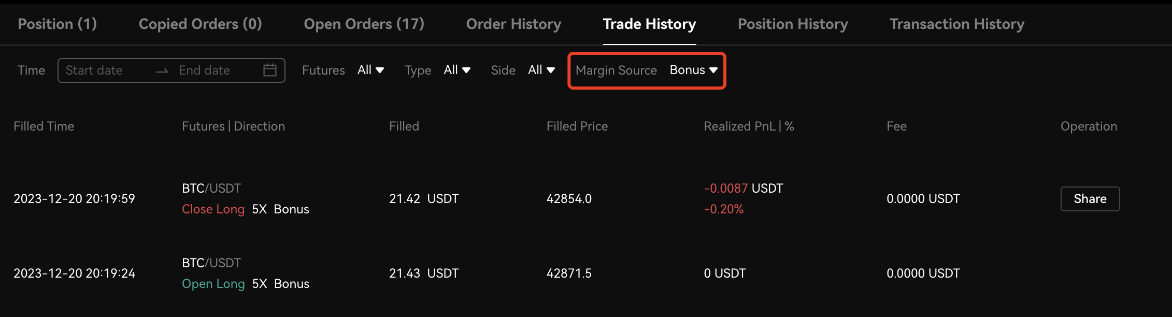Select the Trade History tab

pyautogui.click(x=649, y=24)
